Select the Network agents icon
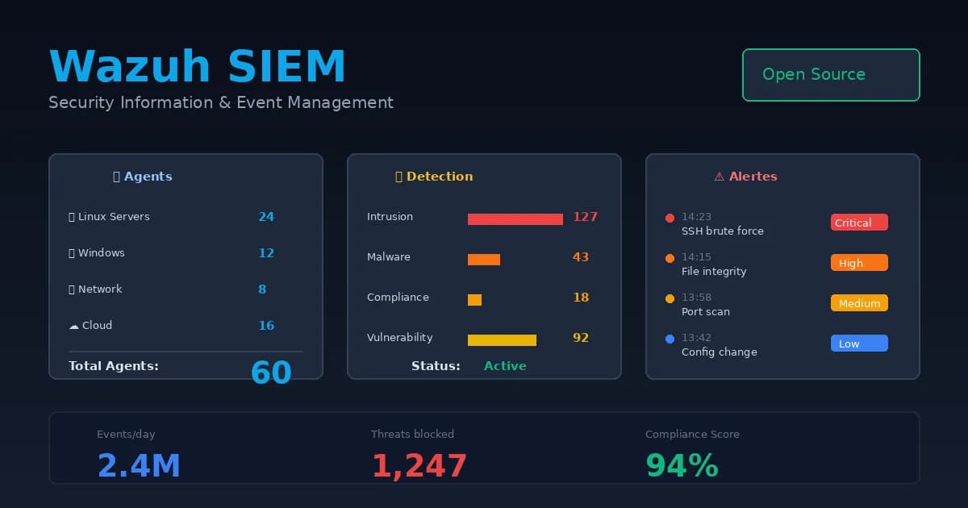Image resolution: width=968 pixels, height=508 pixels. click(72, 289)
